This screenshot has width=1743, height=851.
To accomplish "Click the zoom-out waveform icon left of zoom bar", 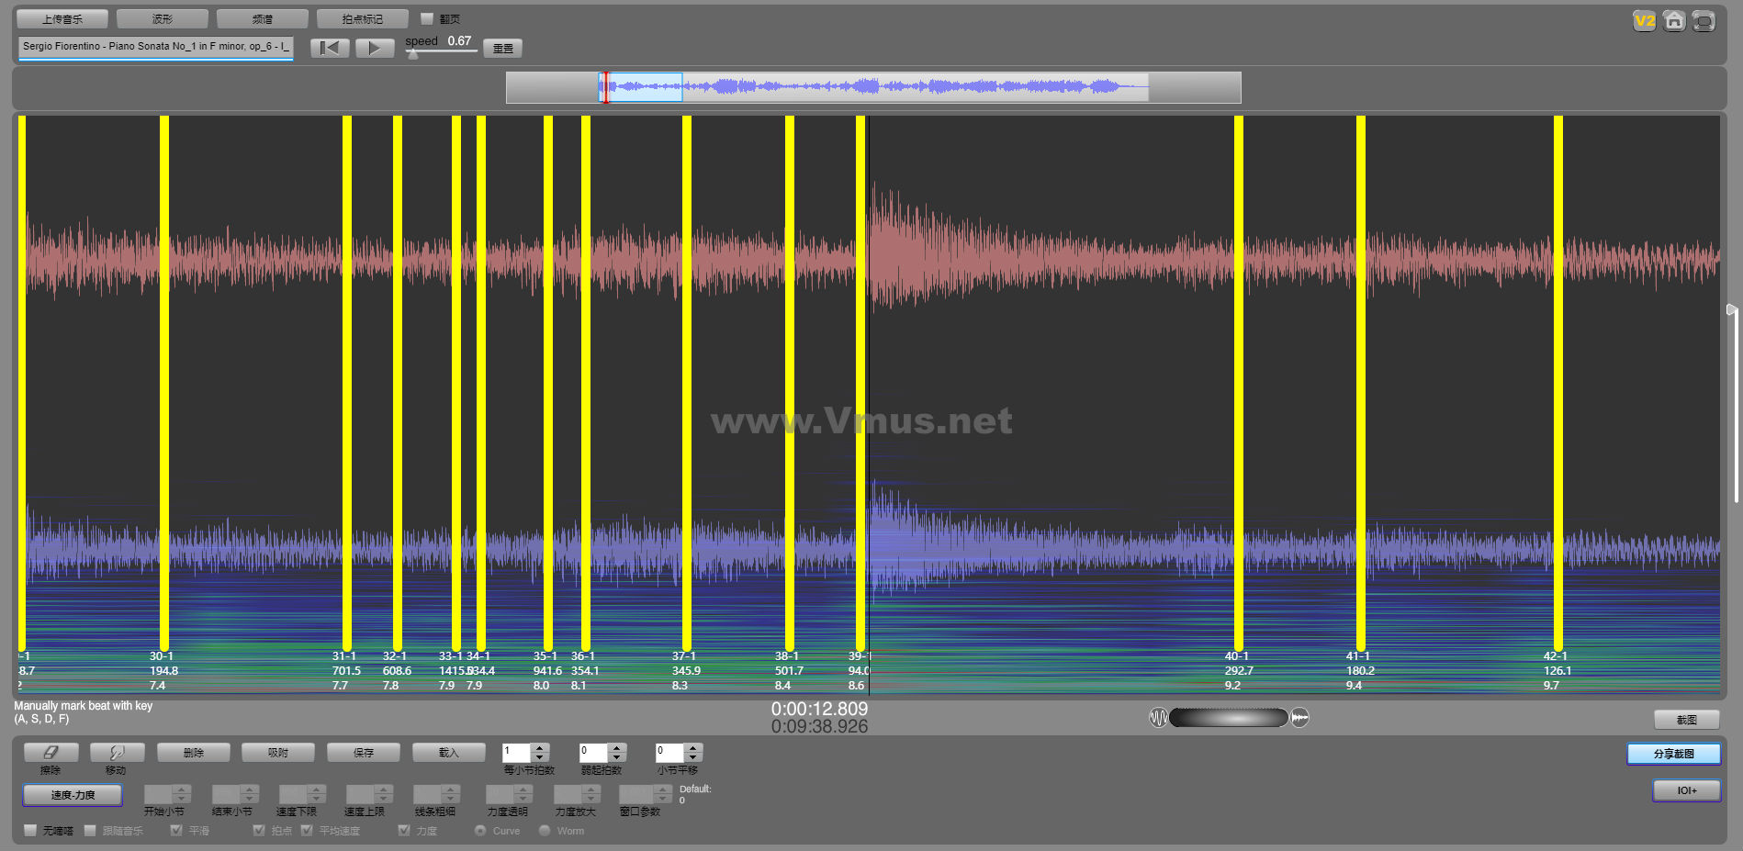I will (x=1158, y=718).
